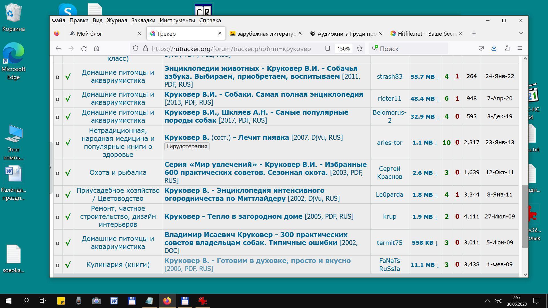Click the 150% zoom level indicator

click(343, 48)
